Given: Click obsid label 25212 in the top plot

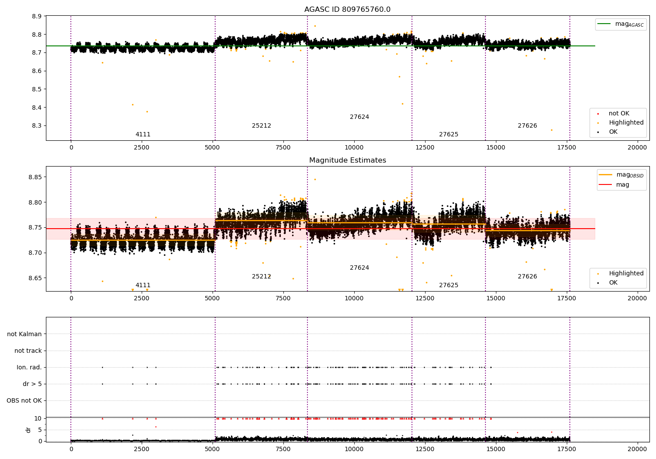Looking at the screenshot, I should pos(262,126).
